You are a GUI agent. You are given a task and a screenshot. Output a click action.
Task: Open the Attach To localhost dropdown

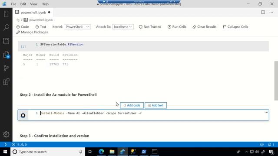[x=123, y=27]
